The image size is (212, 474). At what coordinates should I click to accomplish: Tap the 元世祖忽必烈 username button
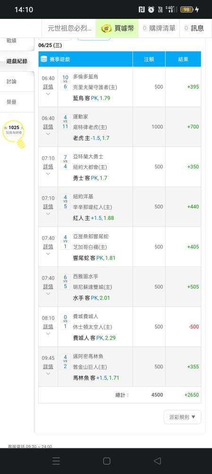click(x=69, y=28)
